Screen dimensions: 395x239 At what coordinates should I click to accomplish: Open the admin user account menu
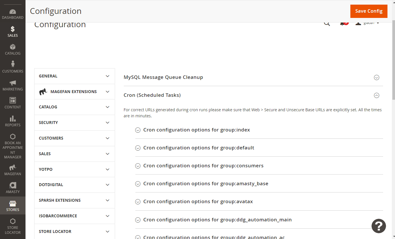point(367,24)
